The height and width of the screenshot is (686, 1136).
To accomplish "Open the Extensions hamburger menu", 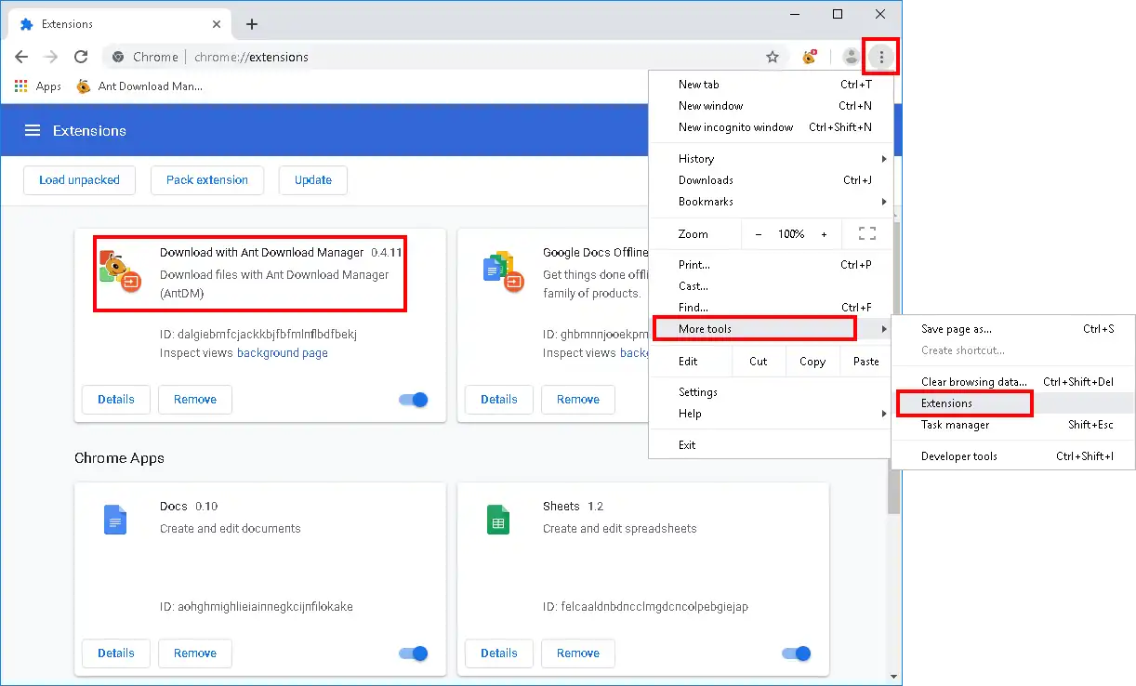I will click(x=33, y=130).
